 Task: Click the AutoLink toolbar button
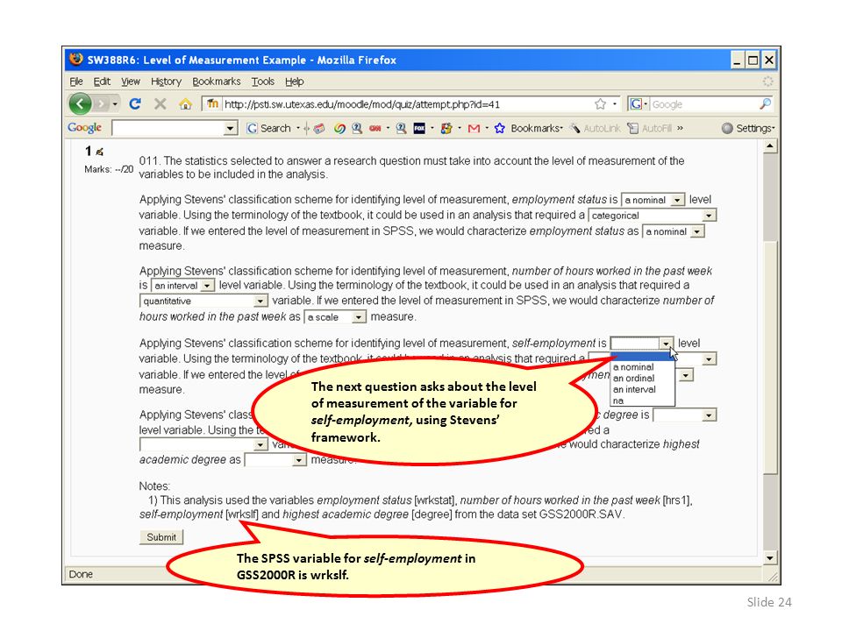[x=595, y=128]
